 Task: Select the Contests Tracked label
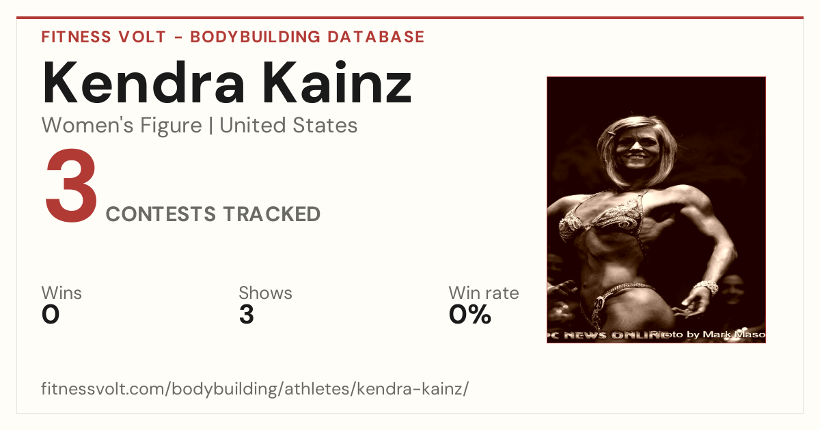click(x=213, y=214)
